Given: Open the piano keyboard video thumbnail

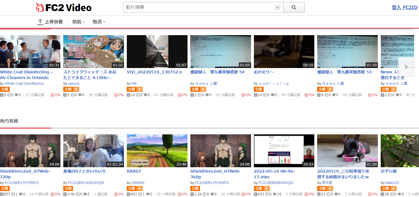Looking at the screenshot, I should tap(157, 52).
